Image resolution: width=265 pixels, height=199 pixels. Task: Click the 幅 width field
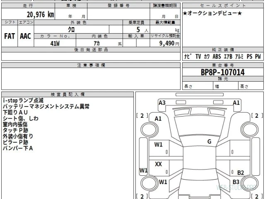click(226, 86)
